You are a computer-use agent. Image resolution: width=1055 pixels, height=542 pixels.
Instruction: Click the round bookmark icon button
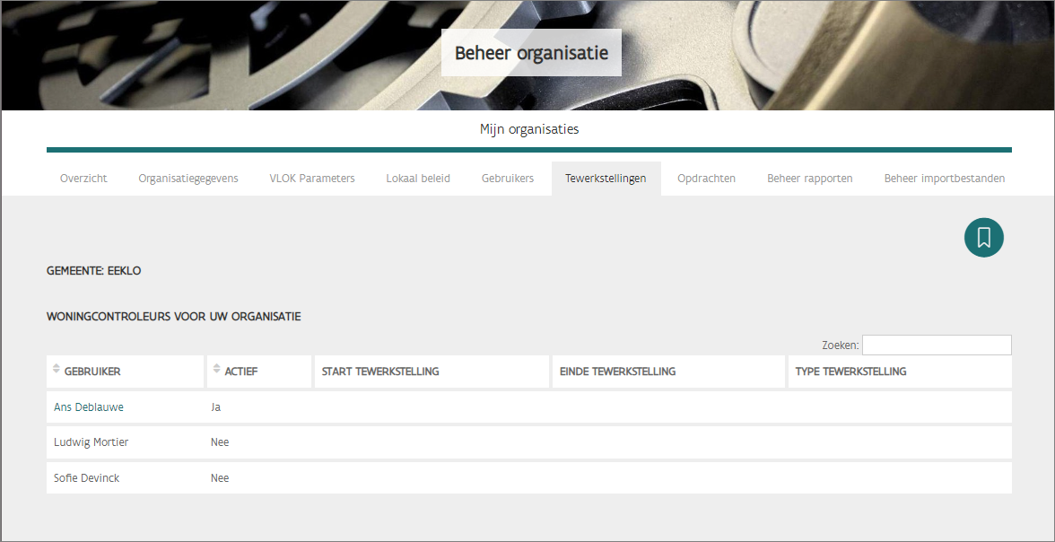click(x=983, y=238)
